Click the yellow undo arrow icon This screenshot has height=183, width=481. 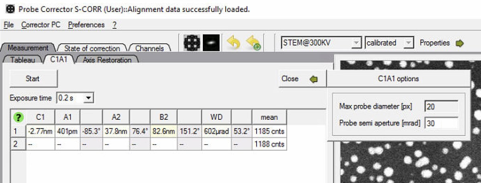point(233,42)
